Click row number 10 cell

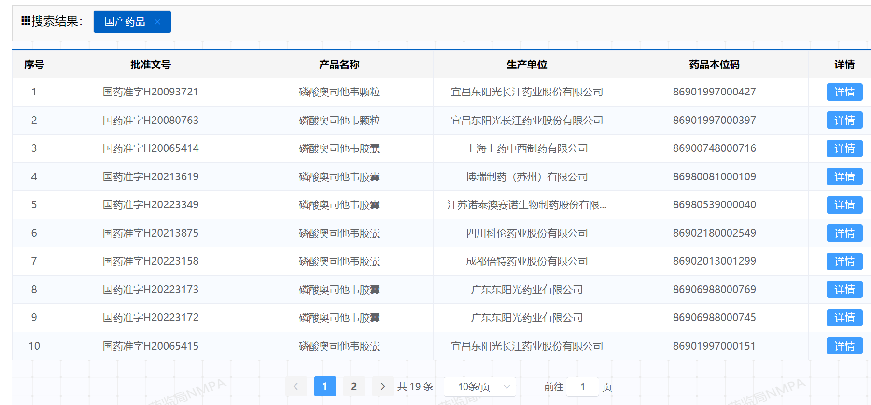click(34, 346)
